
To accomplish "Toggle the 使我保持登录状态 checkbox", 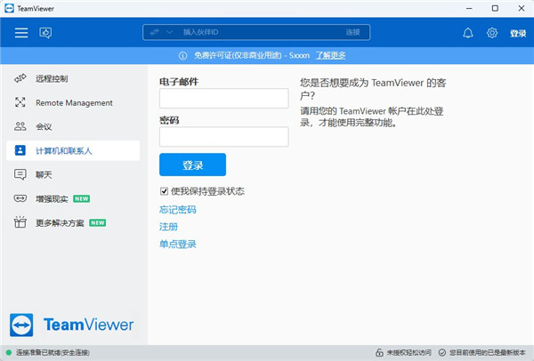I will (164, 191).
